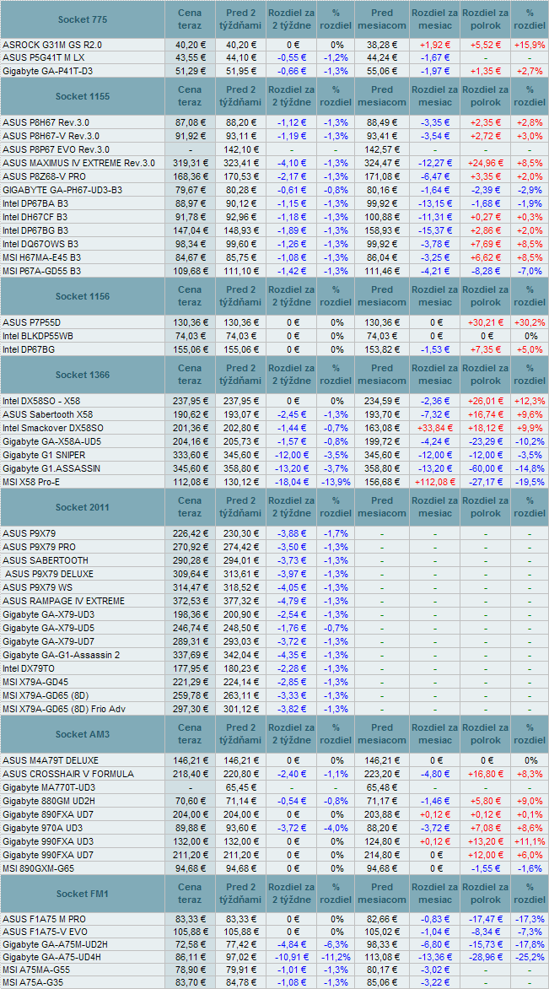Select ASUS P7P55D motherboard name
The height and width of the screenshot is (989, 549).
click(x=31, y=322)
